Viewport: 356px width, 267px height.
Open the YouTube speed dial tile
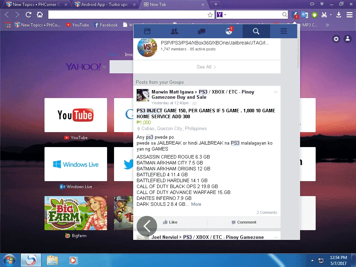pos(75,115)
